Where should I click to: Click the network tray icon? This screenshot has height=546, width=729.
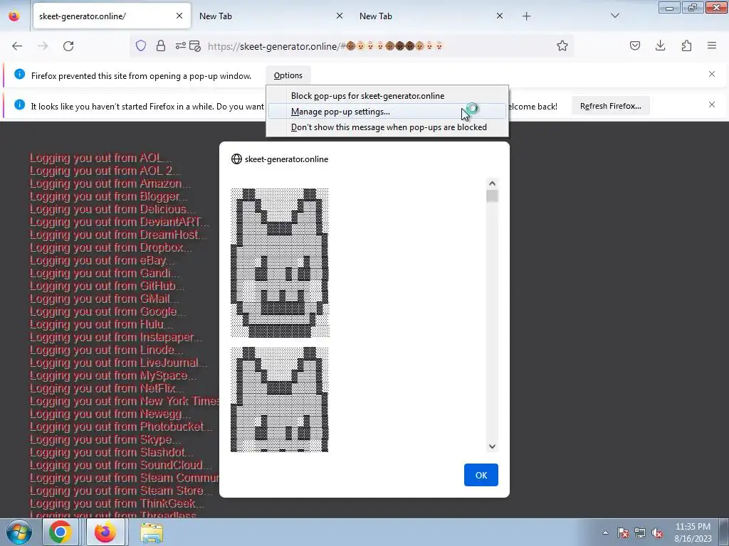640,533
